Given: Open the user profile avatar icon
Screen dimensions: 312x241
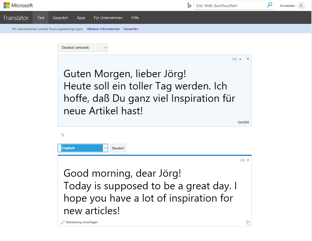Looking at the screenshot, I should tap(301, 5).
